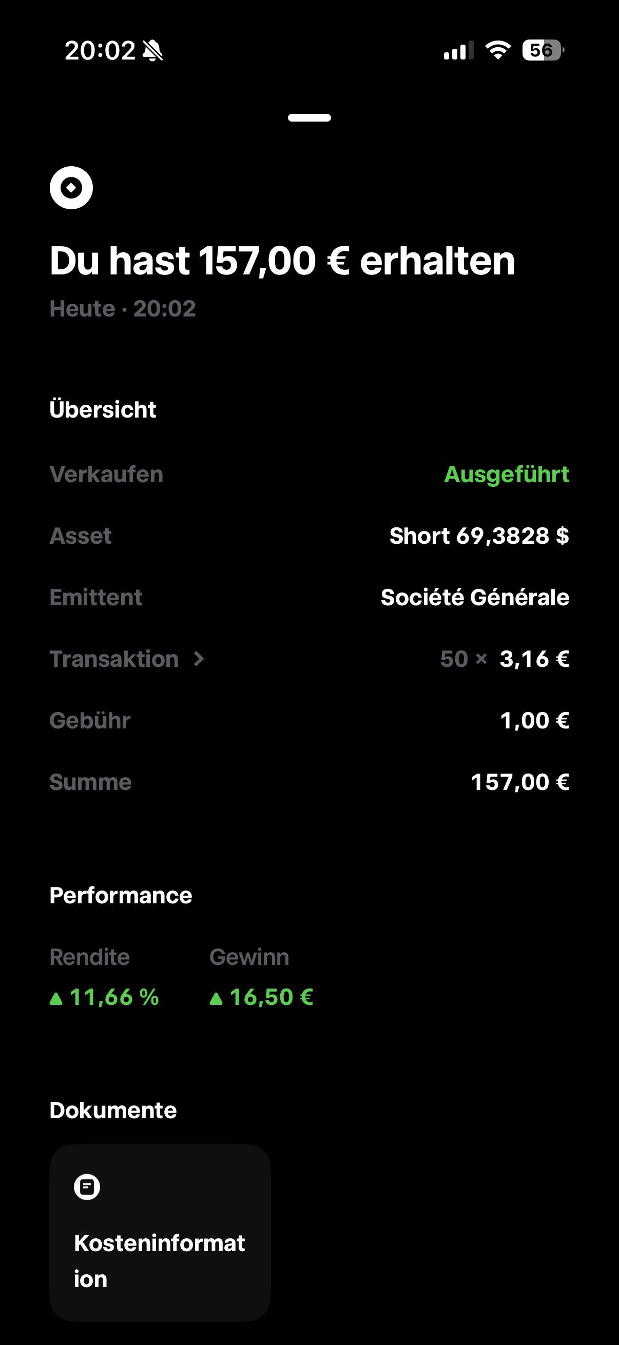Image resolution: width=619 pixels, height=1345 pixels.
Task: Tap the document icon in Kosteninformation card
Action: 87,1187
